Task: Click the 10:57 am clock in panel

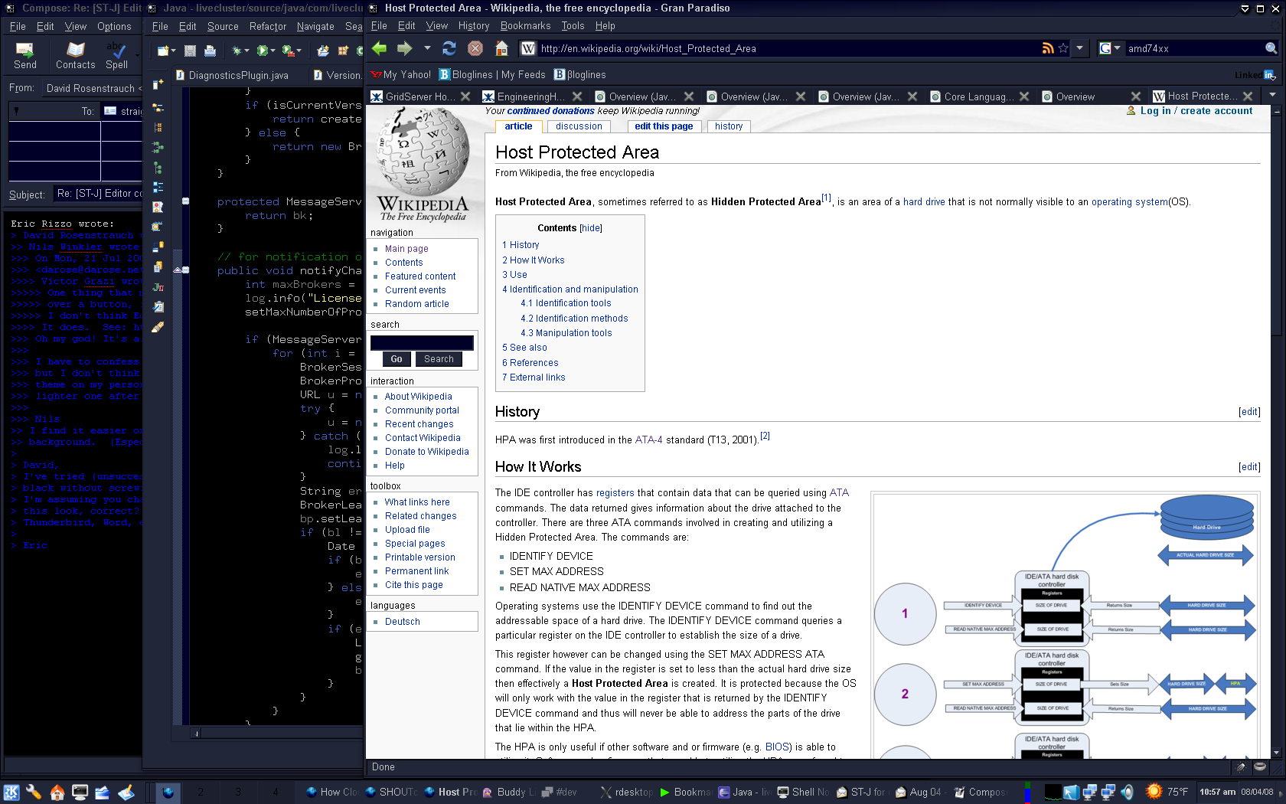Action: (x=1217, y=793)
